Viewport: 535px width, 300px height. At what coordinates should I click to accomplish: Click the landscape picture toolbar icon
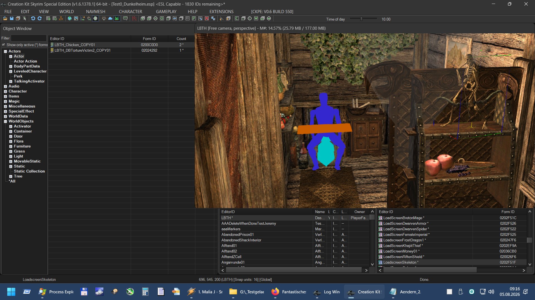76,19
